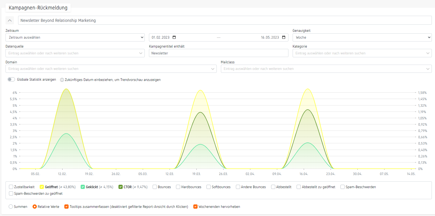Open calendar picker for end date 16.05.2023
435x216 pixels.
(284, 37)
